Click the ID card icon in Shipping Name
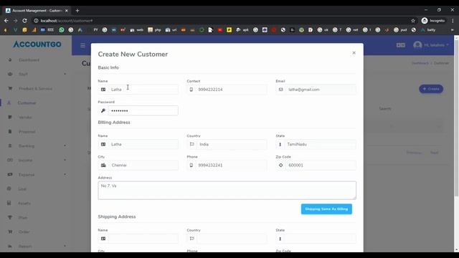 click(x=103, y=239)
